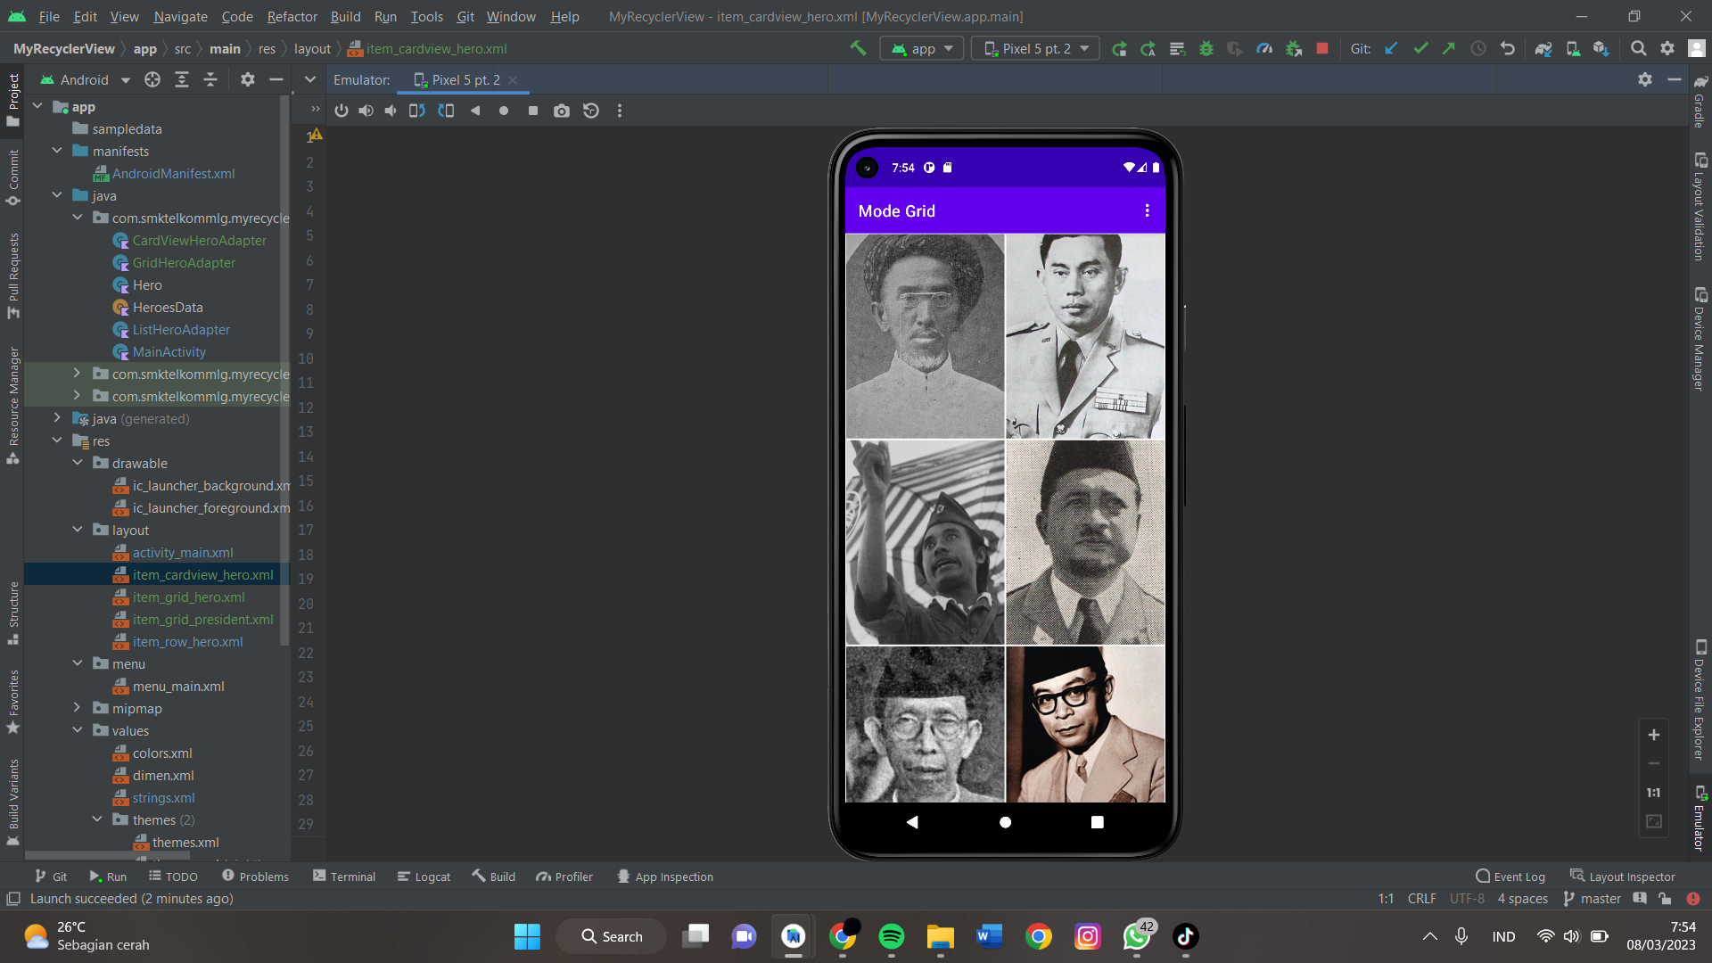Screen dimensions: 1712x963
Task: Stop the running app red square
Action: (x=1322, y=48)
